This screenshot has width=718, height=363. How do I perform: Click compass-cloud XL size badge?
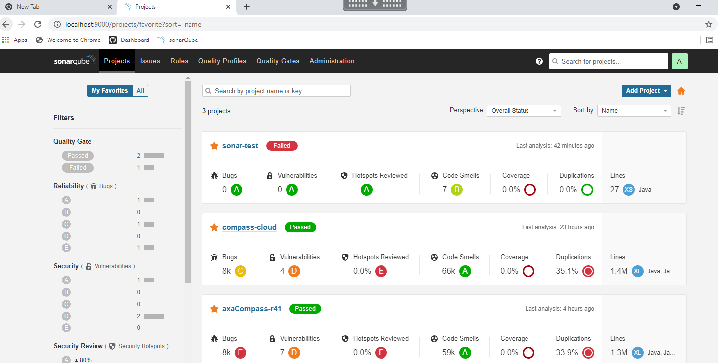pos(638,271)
